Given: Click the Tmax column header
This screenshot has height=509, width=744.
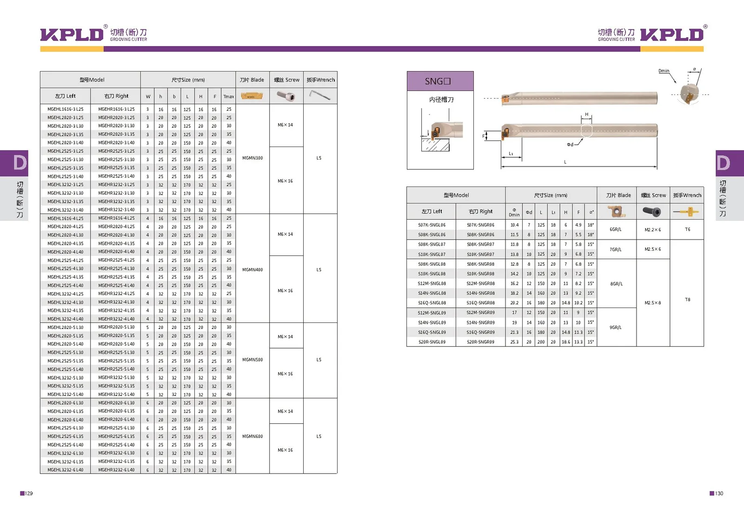Looking at the screenshot, I should click(x=228, y=96).
